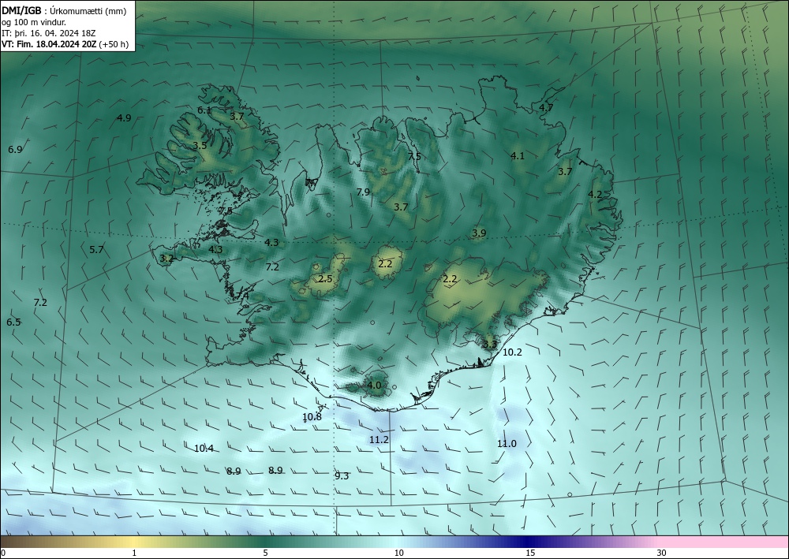Click the 9.3 precipitation value
The width and height of the screenshot is (789, 559).
pos(342,475)
